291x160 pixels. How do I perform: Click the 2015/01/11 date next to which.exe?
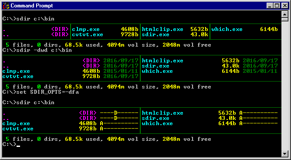[260, 71]
